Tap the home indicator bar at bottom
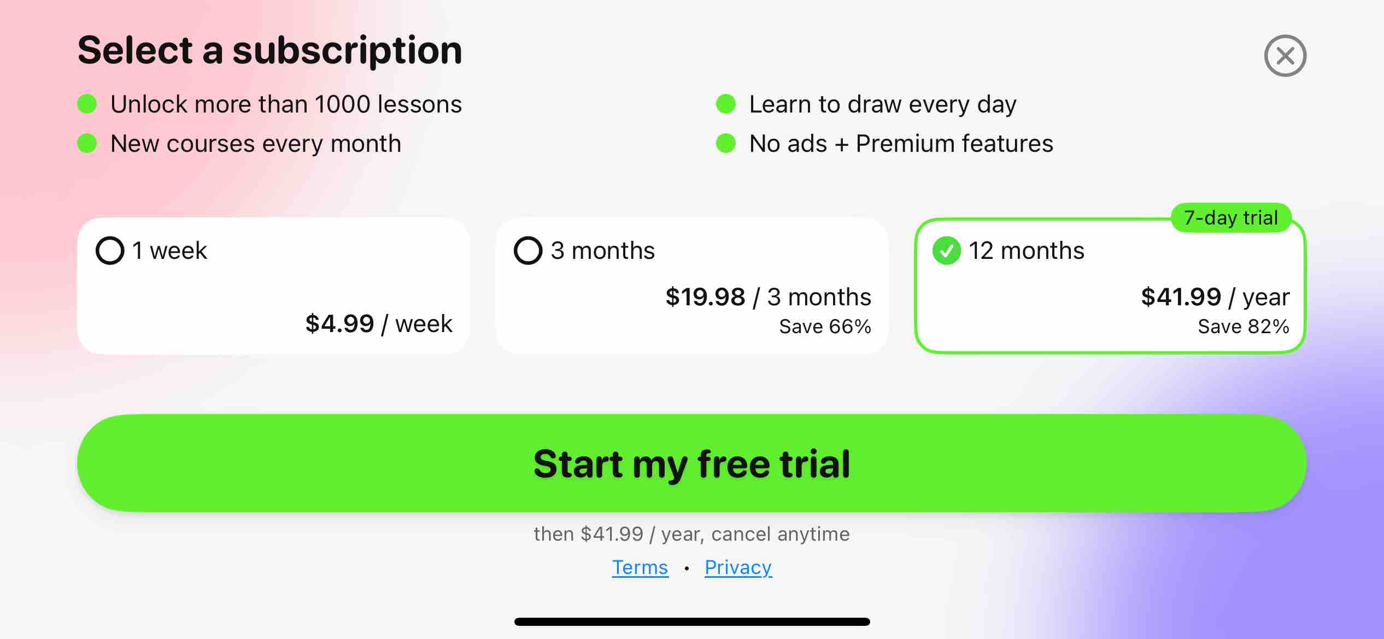The width and height of the screenshot is (1384, 639). 691,622
